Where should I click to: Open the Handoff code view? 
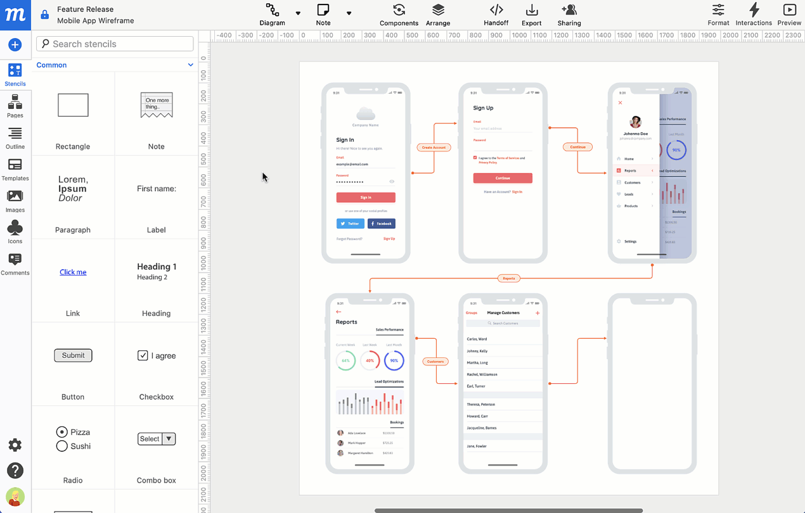pos(496,14)
